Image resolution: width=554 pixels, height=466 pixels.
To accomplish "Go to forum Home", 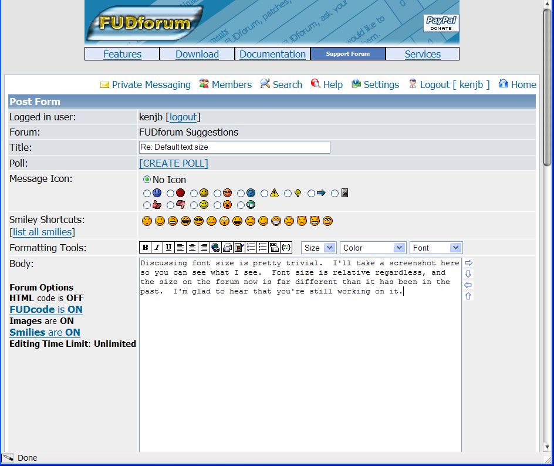I will click(x=517, y=85).
